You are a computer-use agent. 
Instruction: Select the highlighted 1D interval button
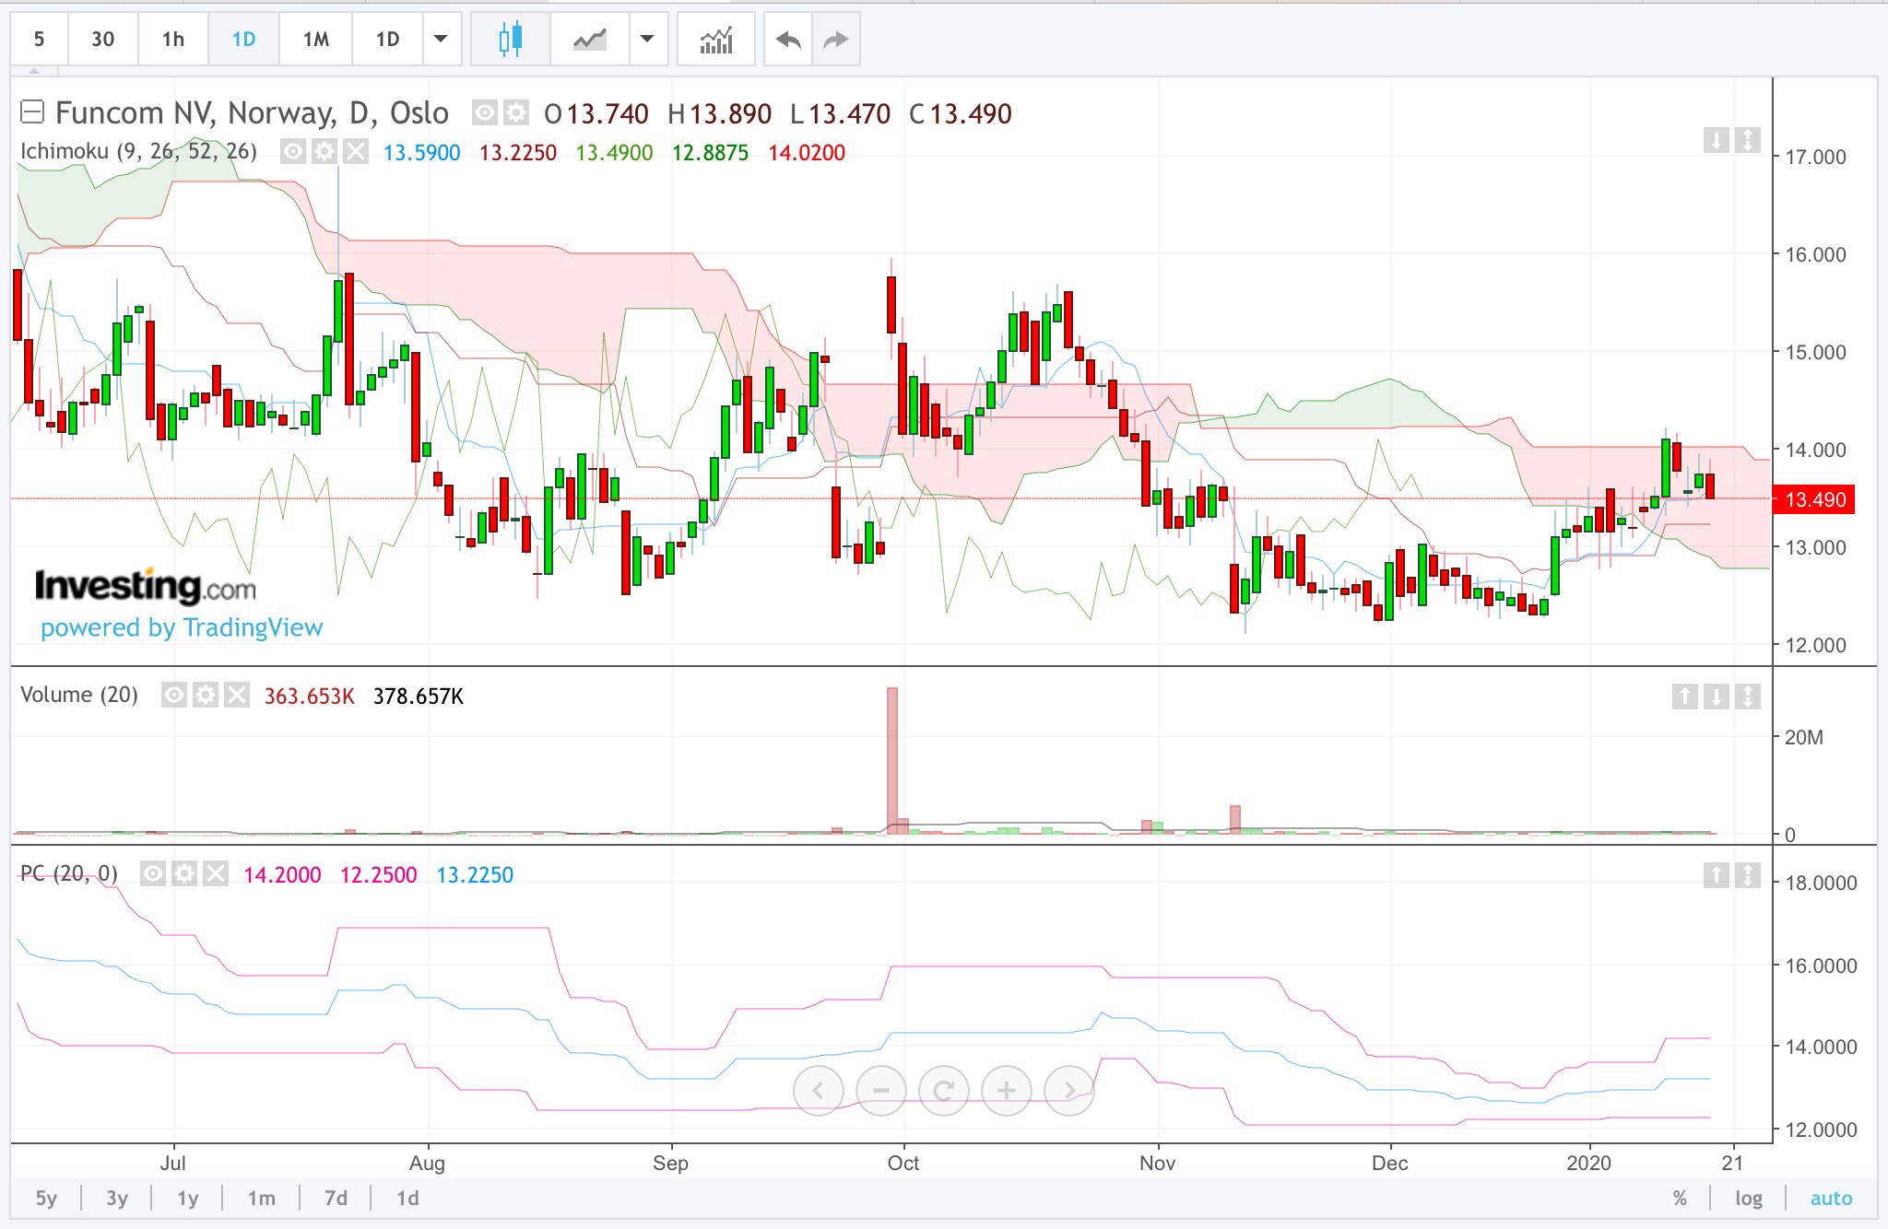coord(243,39)
